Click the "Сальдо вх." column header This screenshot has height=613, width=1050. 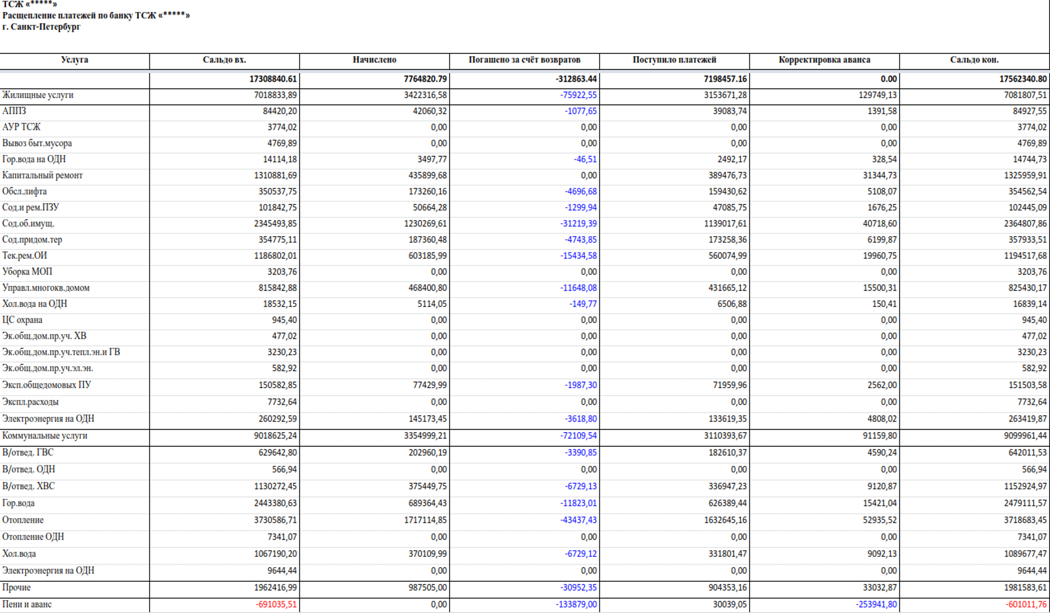click(x=224, y=60)
